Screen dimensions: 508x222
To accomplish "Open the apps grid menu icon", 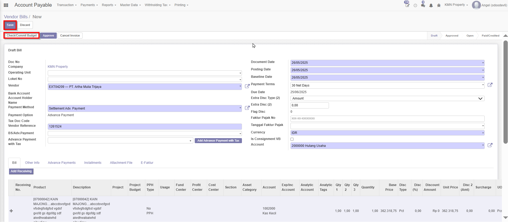I will 6,5.
